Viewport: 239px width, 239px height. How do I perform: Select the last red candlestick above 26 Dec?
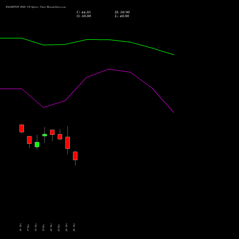click(75, 156)
